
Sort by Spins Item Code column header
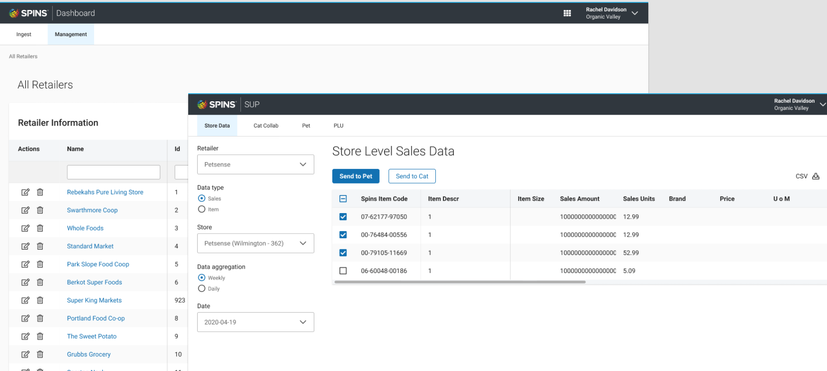[384, 199]
